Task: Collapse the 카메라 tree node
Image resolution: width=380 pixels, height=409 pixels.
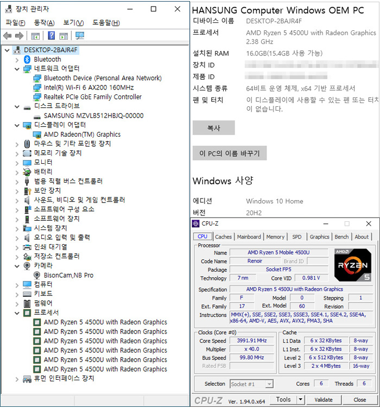Action: [x=17, y=266]
